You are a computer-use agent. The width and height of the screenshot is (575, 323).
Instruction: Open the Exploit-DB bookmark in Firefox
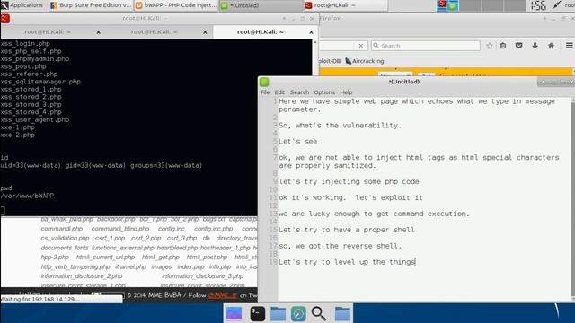tap(330, 61)
